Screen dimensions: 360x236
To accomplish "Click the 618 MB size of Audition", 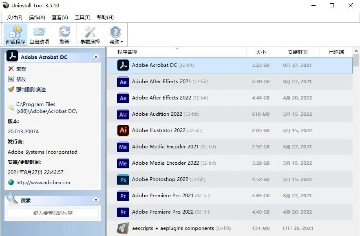I will (261, 114).
